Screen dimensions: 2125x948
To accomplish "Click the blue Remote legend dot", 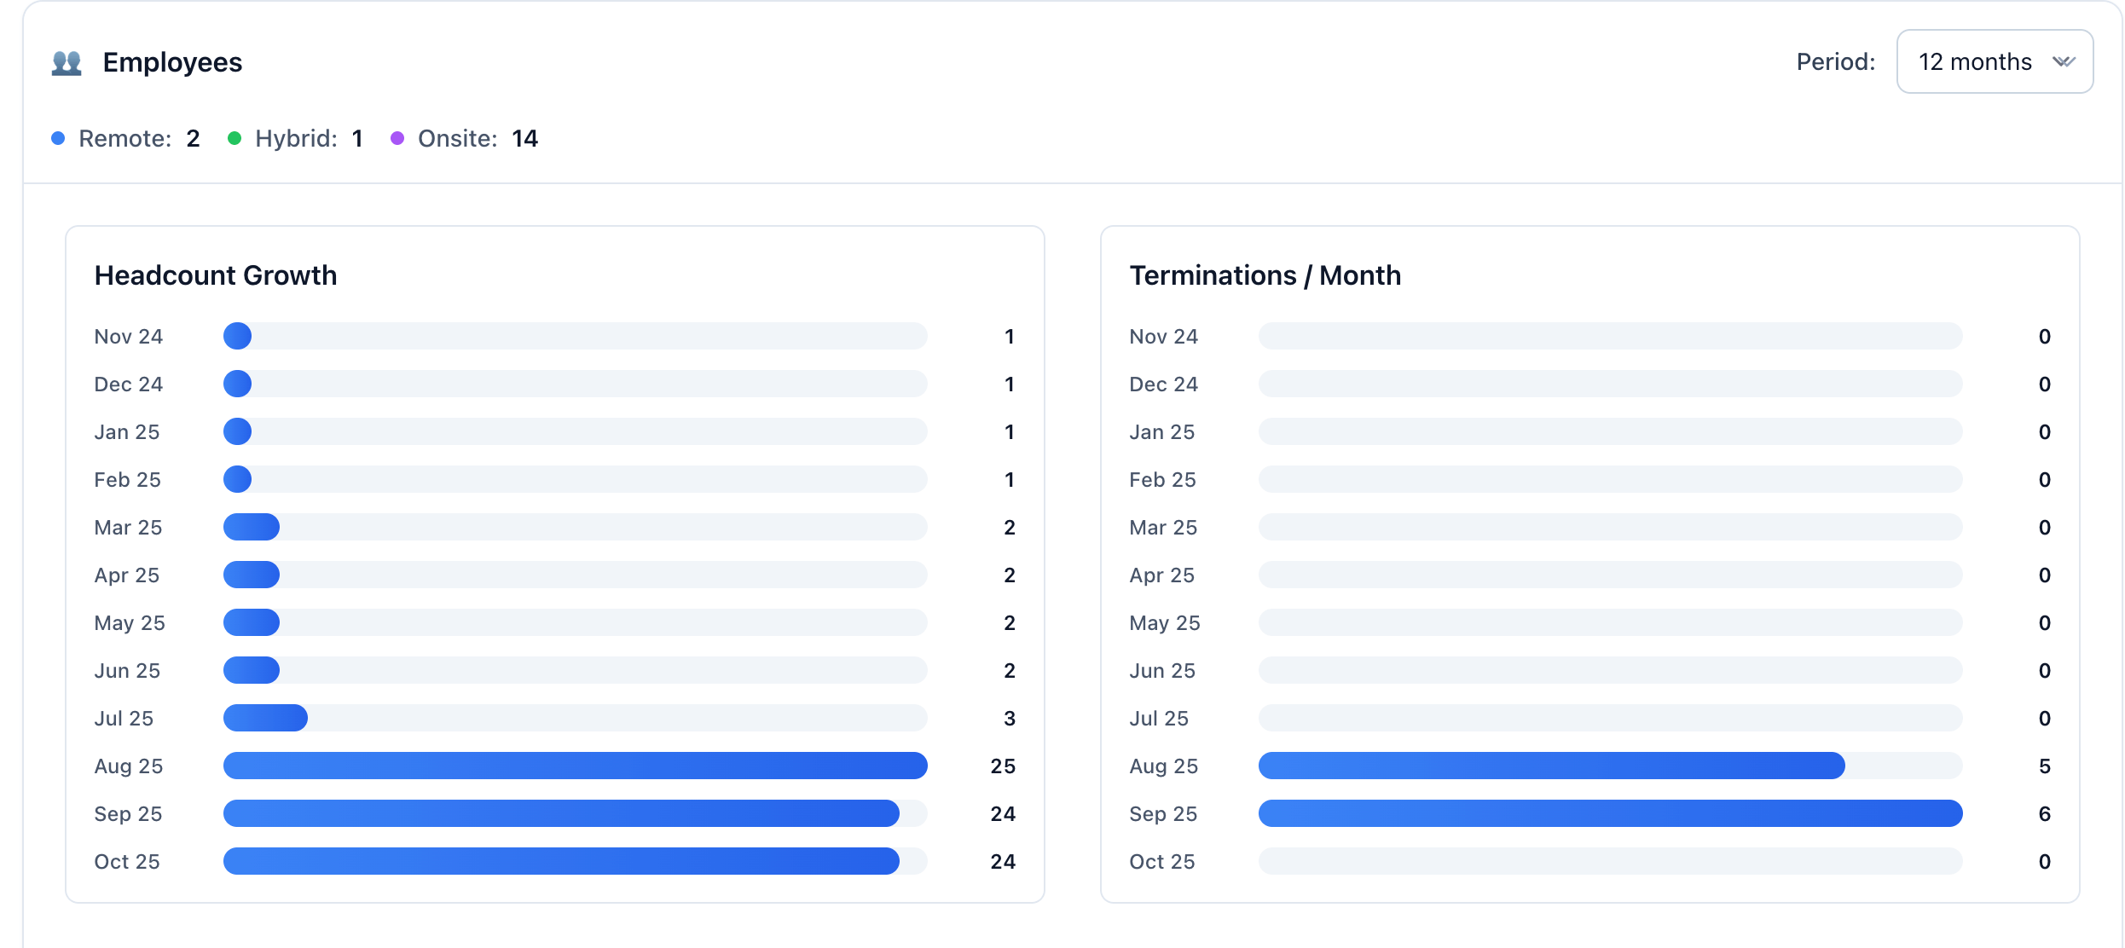I will pyautogui.click(x=58, y=138).
